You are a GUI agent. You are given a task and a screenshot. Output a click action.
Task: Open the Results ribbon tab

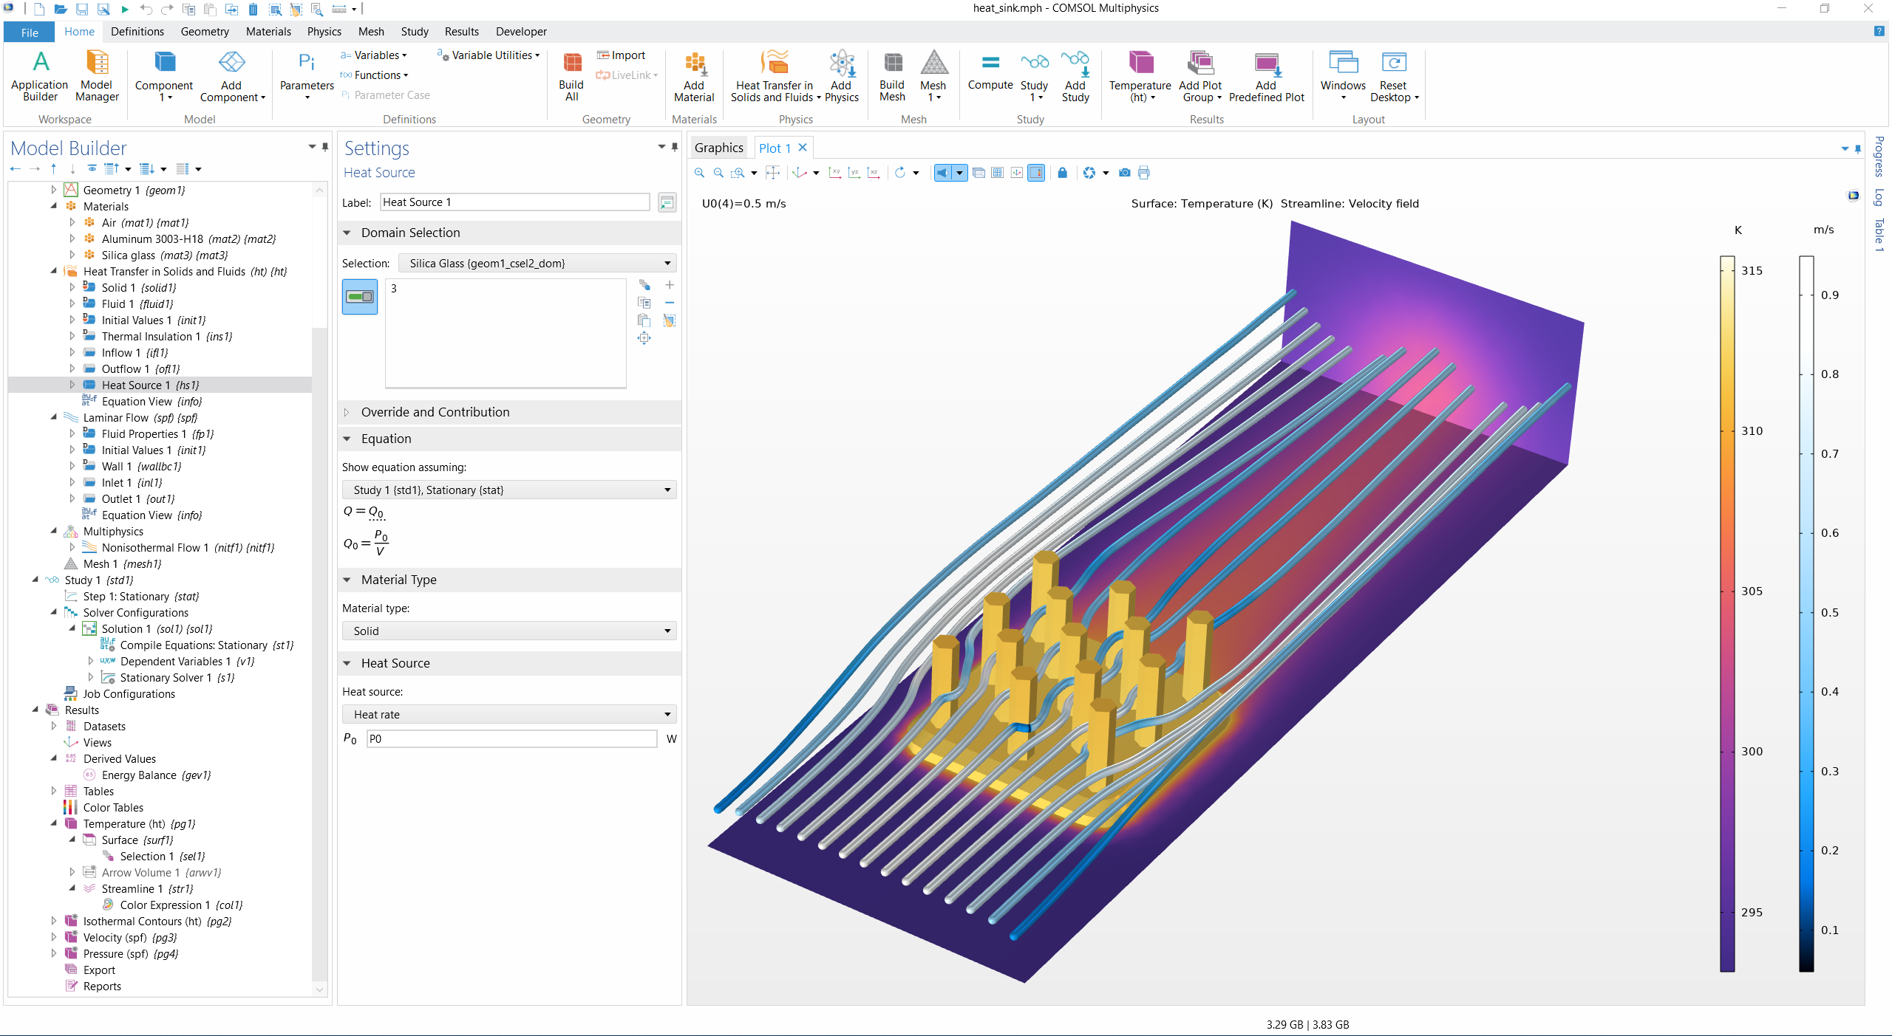pyautogui.click(x=462, y=32)
